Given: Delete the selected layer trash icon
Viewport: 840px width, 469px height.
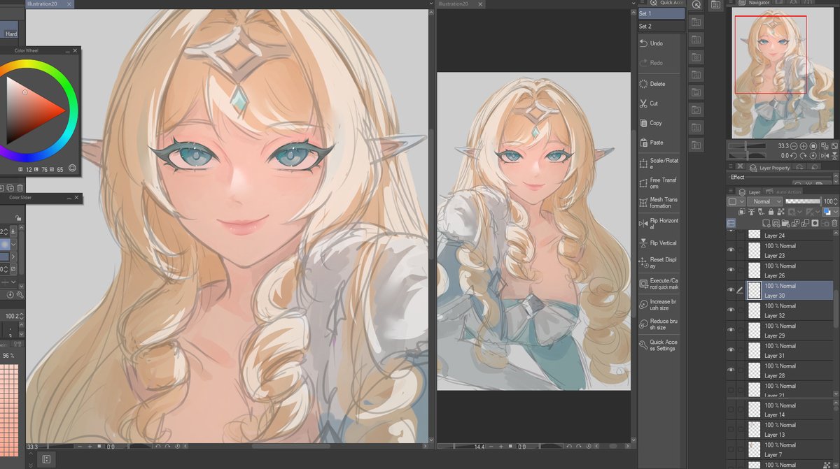Looking at the screenshot, I should coord(834,223).
